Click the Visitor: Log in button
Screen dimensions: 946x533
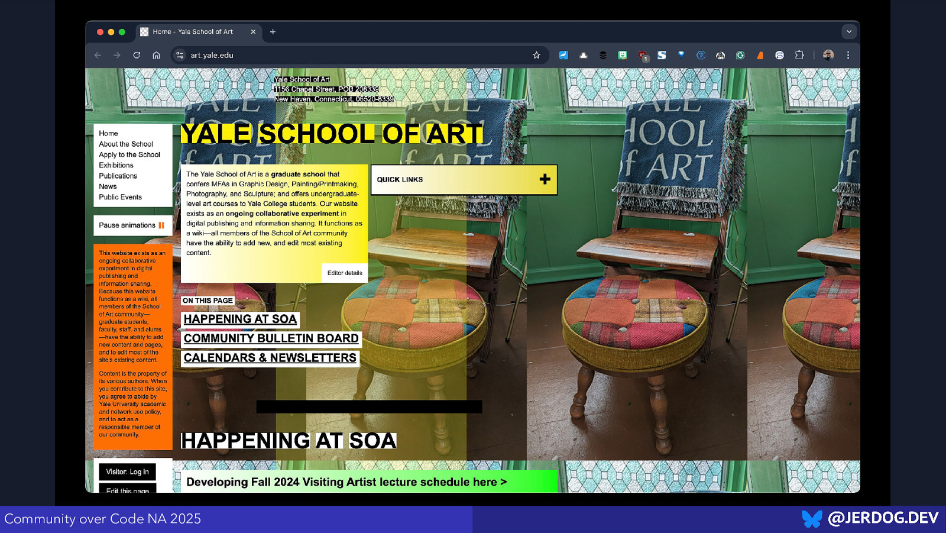127,471
